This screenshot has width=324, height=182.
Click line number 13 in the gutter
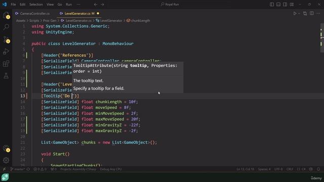pos(22,96)
